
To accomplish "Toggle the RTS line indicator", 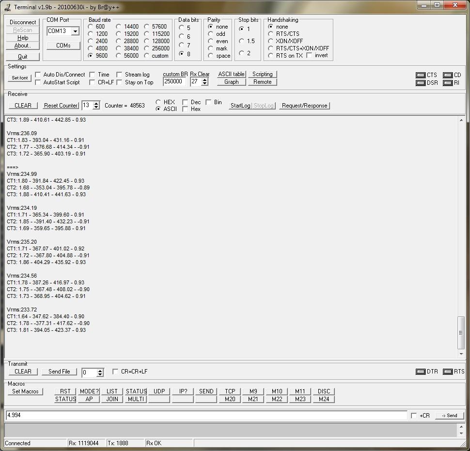I will coord(447,372).
